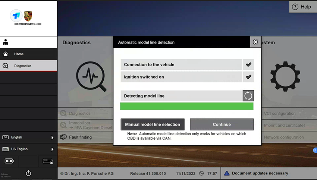The image size is (317, 180).
Task: Go to Home in the sidebar
Action: (x=28, y=54)
